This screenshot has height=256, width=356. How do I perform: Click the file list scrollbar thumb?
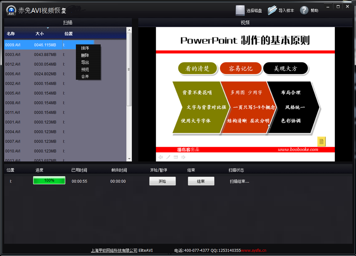click(129, 69)
